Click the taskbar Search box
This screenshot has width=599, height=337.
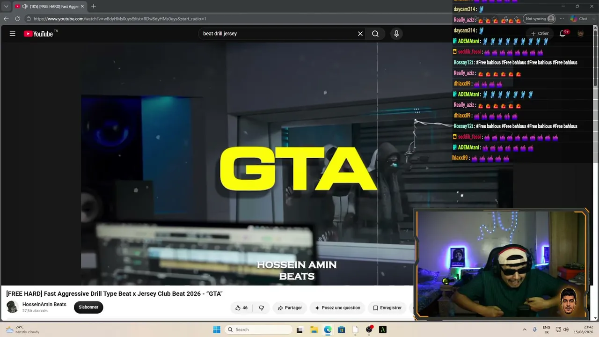259,330
